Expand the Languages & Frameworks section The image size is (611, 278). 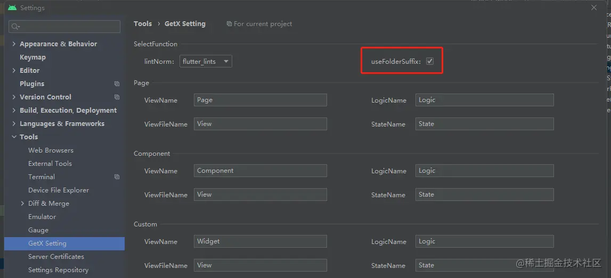coord(14,124)
